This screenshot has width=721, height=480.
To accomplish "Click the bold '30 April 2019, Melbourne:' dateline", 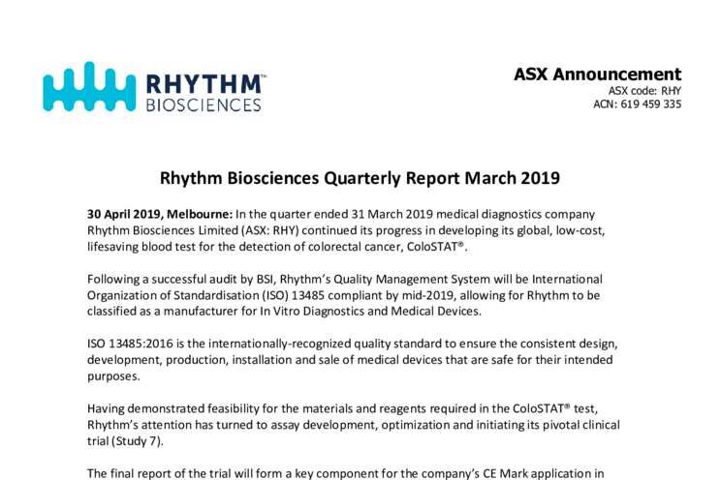I will [x=160, y=215].
